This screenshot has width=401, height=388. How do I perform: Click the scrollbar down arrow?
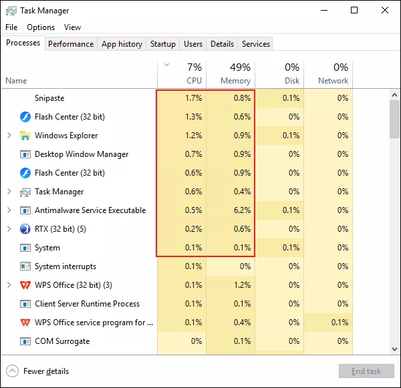[394, 349]
